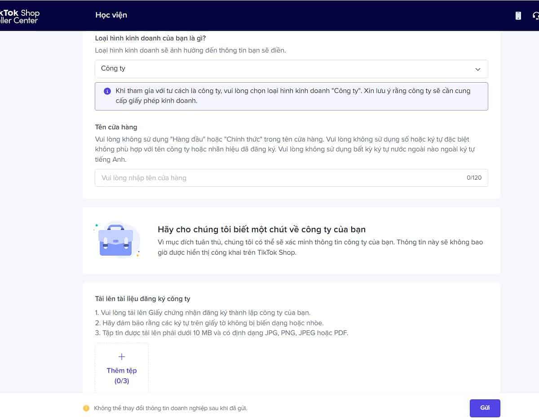The width and height of the screenshot is (539, 420).
Task: Click the TikTok Shop Seller Center logo
Action: (x=19, y=17)
